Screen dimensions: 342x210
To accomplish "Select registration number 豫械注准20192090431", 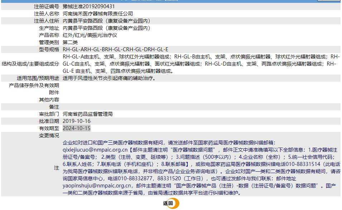I will pyautogui.click(x=88, y=6).
